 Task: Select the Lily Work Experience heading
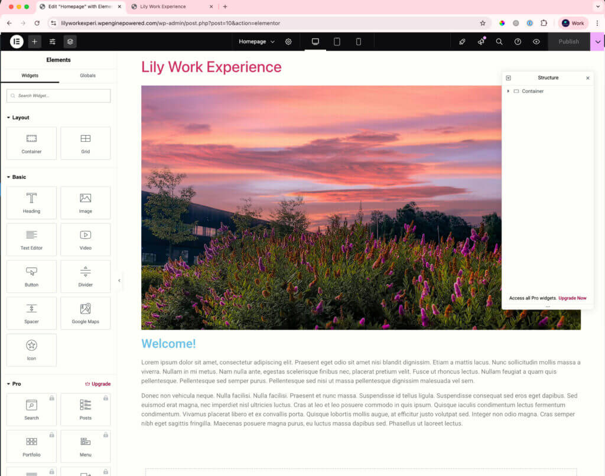[x=212, y=67]
